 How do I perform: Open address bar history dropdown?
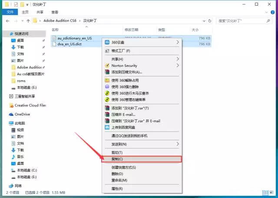tap(204, 21)
